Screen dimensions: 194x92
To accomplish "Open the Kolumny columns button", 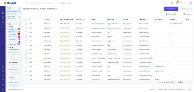I will (x=188, y=14).
